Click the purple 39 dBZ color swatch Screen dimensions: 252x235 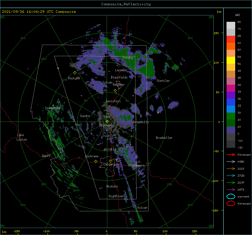[x=231, y=95]
